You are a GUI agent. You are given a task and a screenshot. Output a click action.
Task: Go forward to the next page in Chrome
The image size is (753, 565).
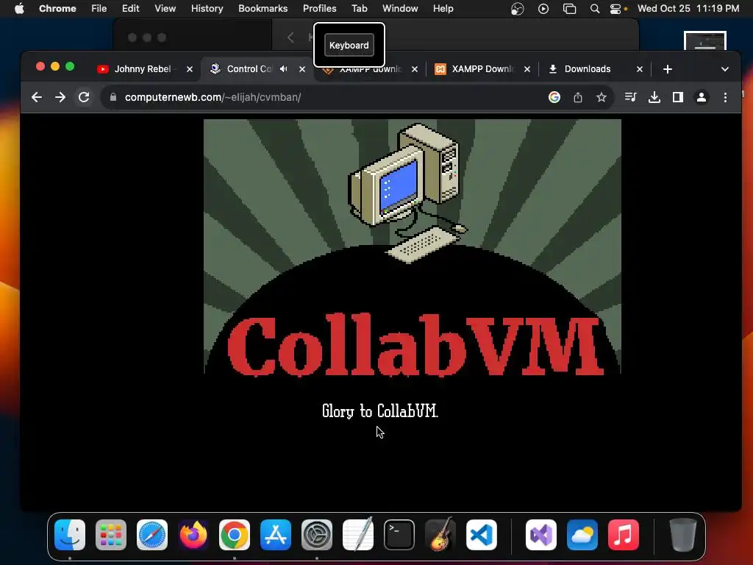point(60,98)
